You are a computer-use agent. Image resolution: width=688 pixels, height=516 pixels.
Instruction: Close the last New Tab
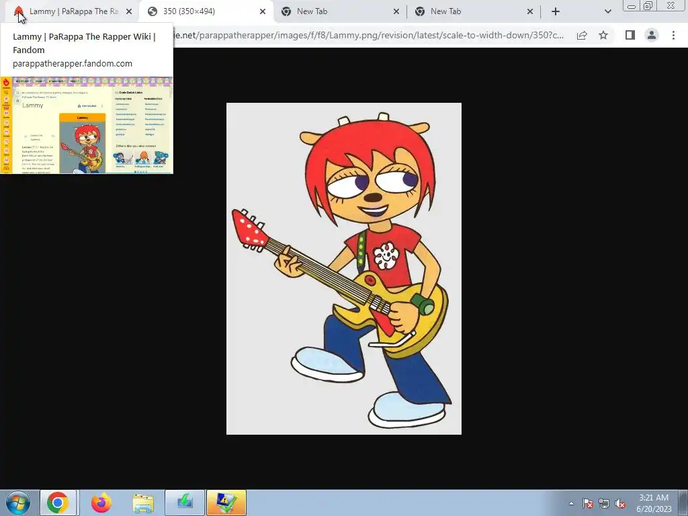click(530, 11)
